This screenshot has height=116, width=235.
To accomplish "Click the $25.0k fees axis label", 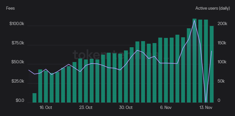I will pos(18,81).
